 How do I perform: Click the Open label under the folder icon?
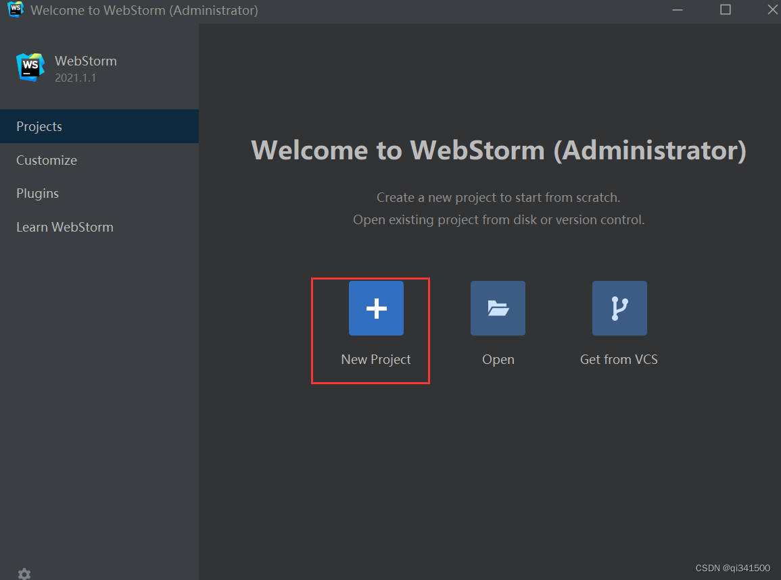tap(498, 360)
